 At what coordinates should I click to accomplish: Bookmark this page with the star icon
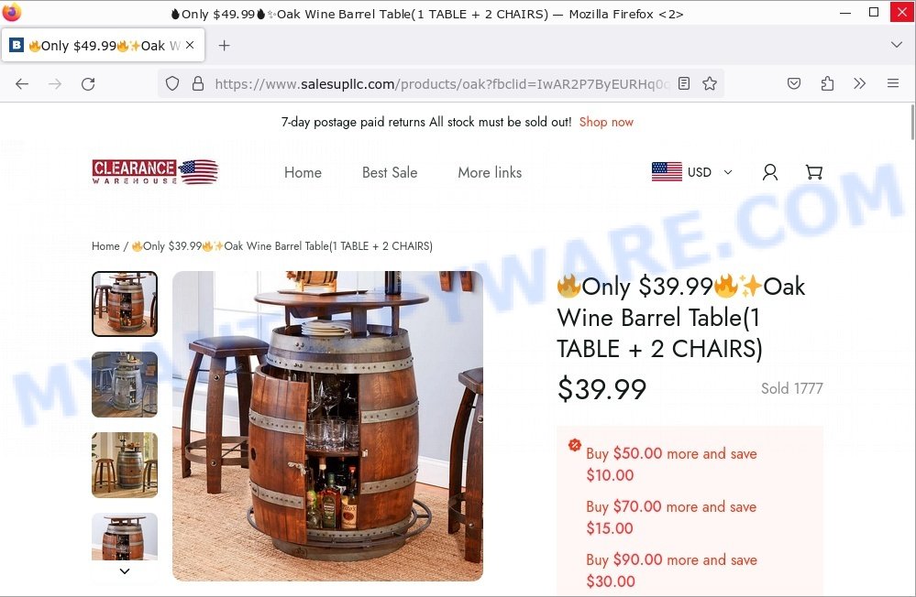point(709,83)
